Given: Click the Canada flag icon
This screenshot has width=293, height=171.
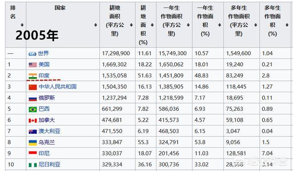Looking at the screenshot, I should click(x=33, y=120).
